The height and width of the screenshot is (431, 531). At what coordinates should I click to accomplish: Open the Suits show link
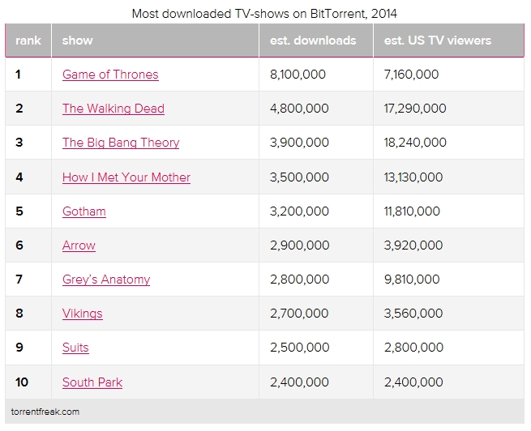coord(75,348)
